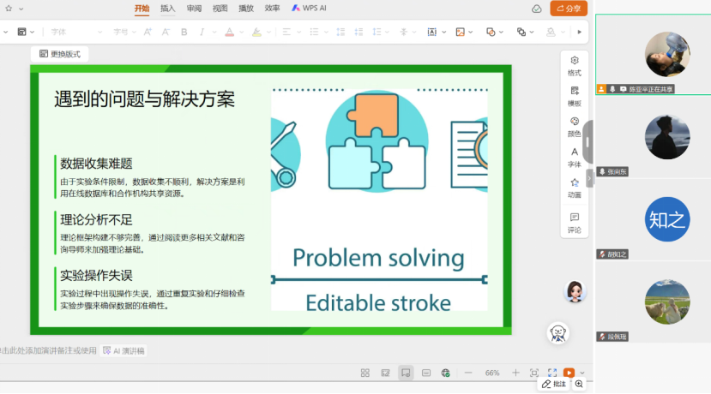Open the 评论 comments side panel

(x=575, y=223)
